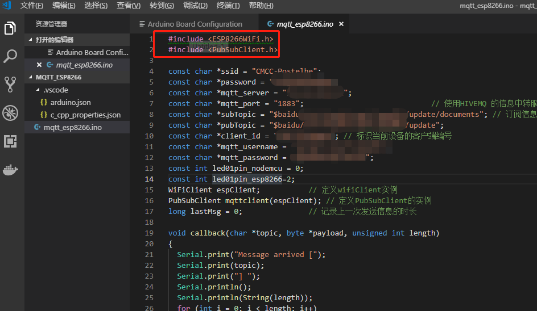Click the *pubTopic declaration line
The height and width of the screenshot is (311, 537).
[x=306, y=125]
